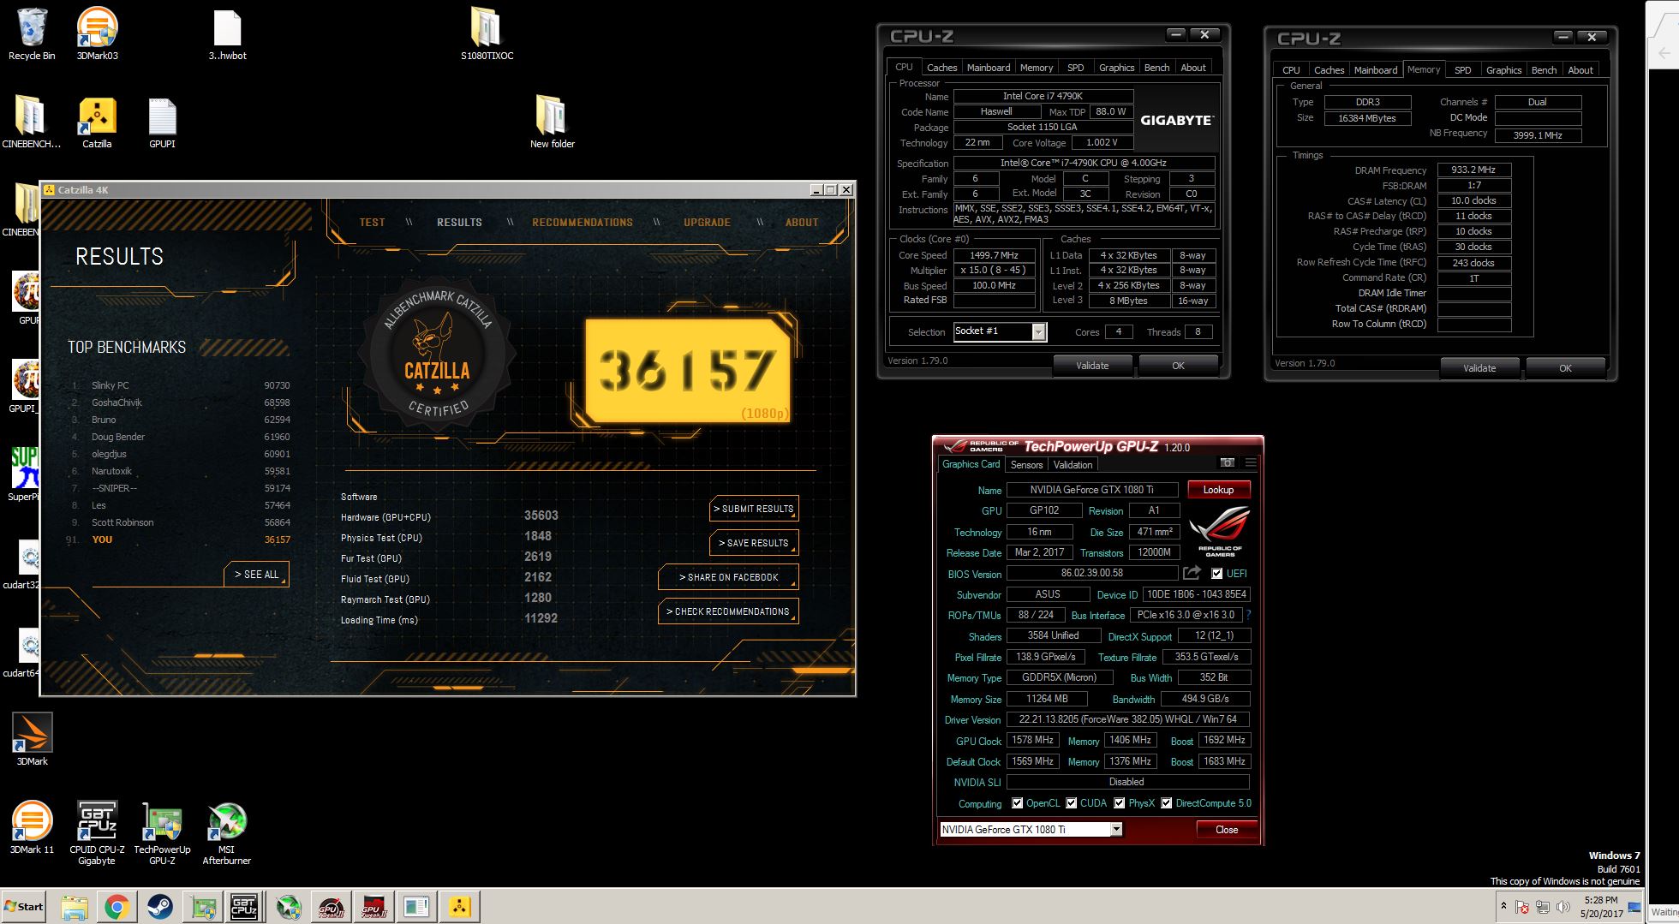Click SHARE ON FACEBOOK button

click(728, 577)
